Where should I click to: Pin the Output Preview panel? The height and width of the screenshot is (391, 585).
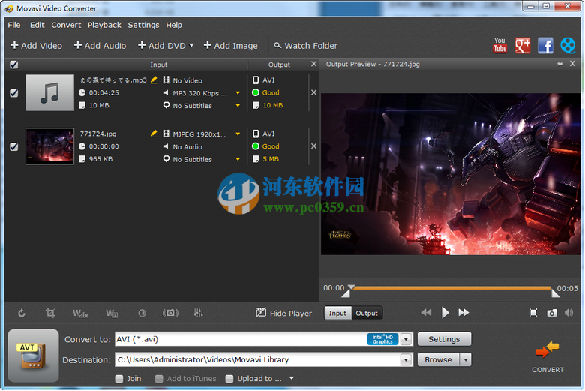click(x=559, y=64)
